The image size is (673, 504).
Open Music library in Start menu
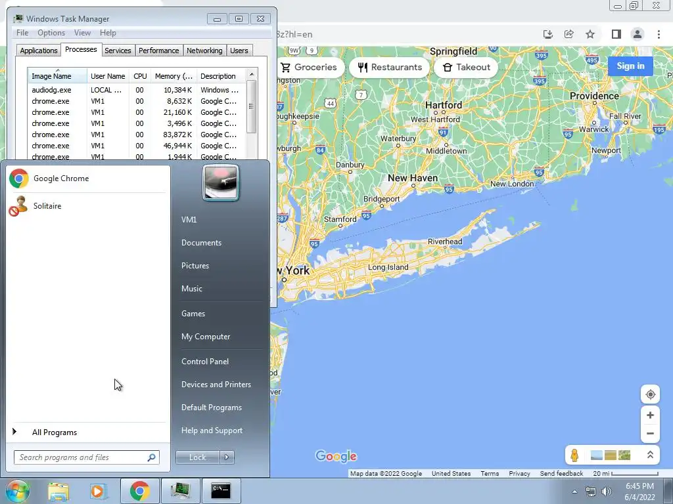pos(191,289)
